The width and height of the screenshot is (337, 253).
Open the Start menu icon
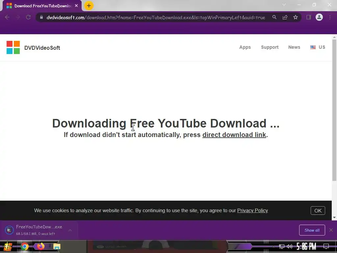click(x=8, y=246)
